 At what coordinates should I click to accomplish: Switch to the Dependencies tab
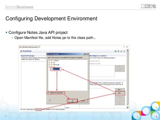point(31,109)
